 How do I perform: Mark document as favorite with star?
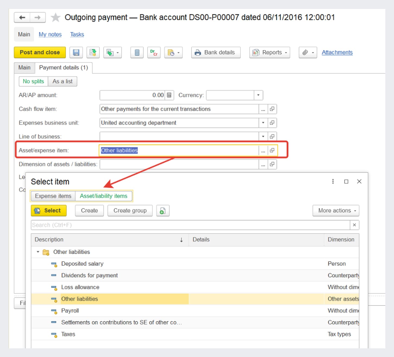coord(56,18)
